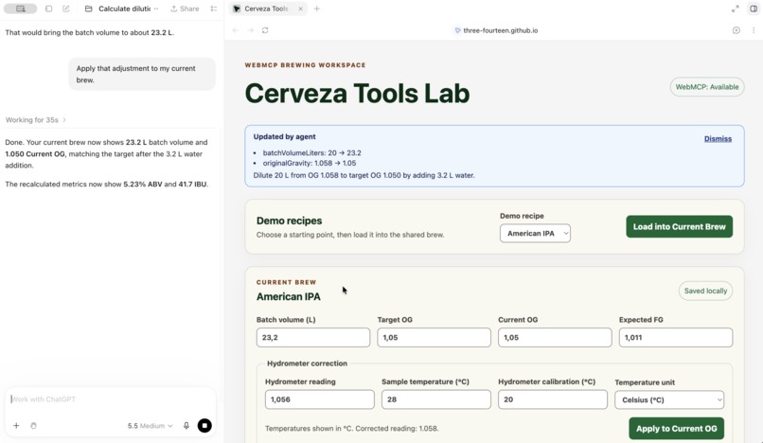Expand the browser pane with arrows icon
Image resolution: width=763 pixels, height=443 pixels.
736,9
